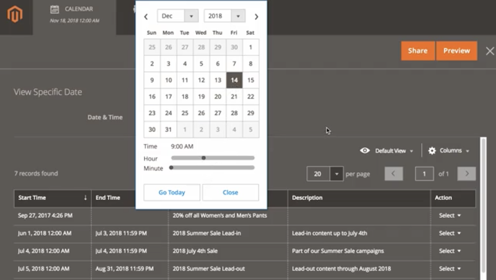Click Go Today in the datepicker
The width and height of the screenshot is (496, 280).
tap(172, 192)
